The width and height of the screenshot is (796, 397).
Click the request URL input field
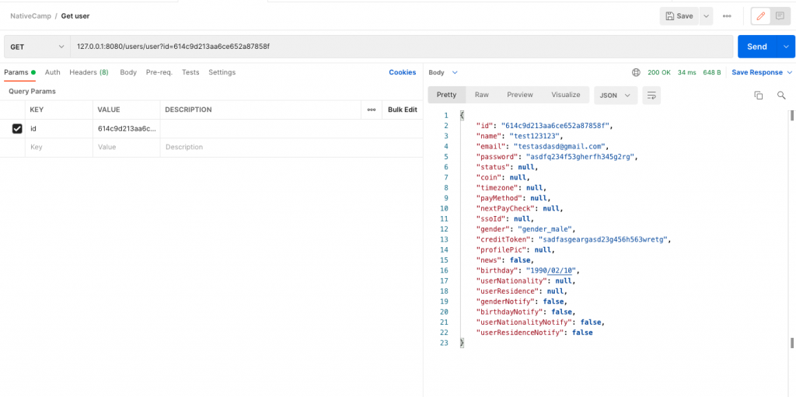coord(400,47)
